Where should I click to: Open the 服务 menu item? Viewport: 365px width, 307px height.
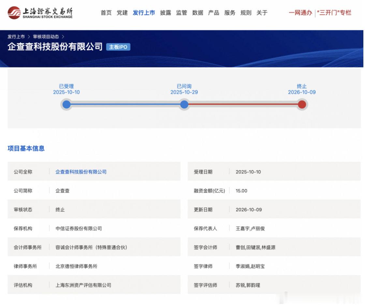230,13
